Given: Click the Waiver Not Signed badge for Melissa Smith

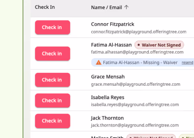Looking at the screenshot, I should 151,137.
